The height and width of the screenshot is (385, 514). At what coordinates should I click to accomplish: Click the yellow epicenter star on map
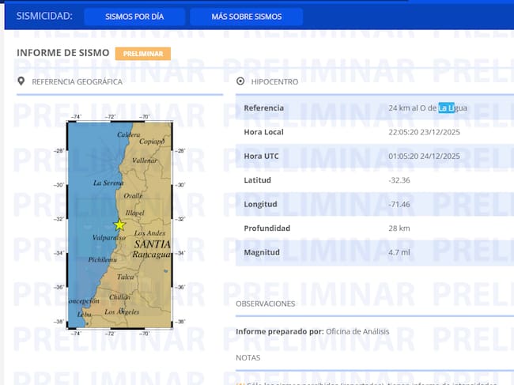pos(119,225)
